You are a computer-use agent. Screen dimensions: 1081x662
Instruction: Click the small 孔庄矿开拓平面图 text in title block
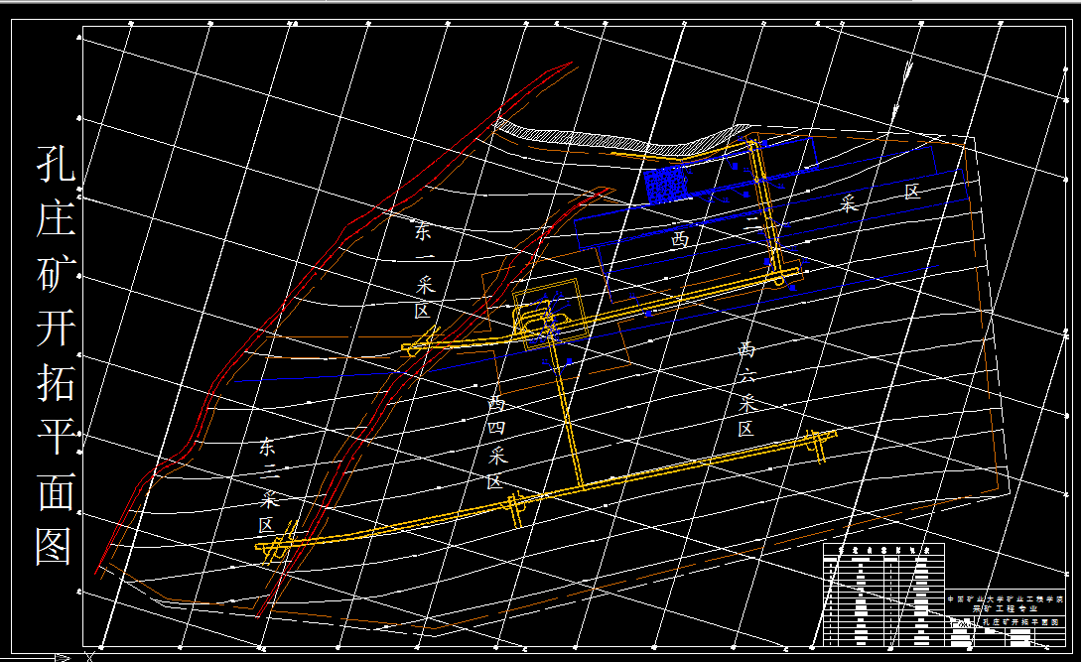1020,622
